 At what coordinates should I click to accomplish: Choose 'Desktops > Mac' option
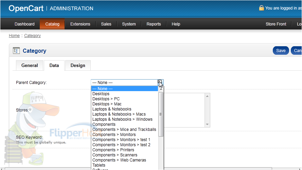tap(124, 104)
